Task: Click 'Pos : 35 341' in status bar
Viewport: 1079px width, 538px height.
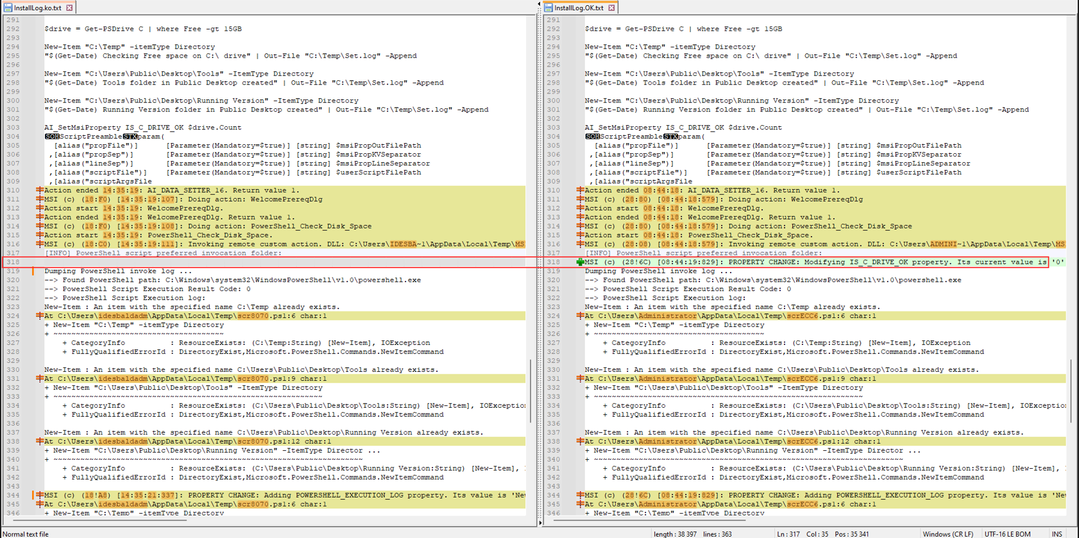Action: pyautogui.click(x=852, y=534)
